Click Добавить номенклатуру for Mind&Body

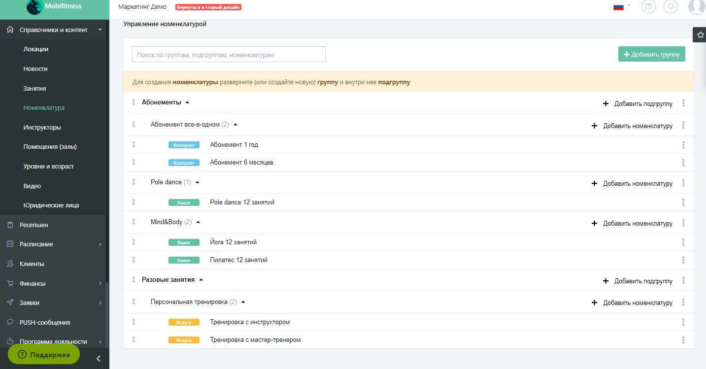[632, 223]
